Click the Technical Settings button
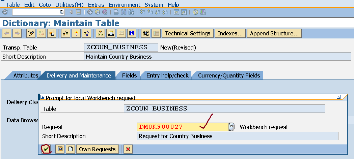Screen dimensions: 355x159 (188, 33)
